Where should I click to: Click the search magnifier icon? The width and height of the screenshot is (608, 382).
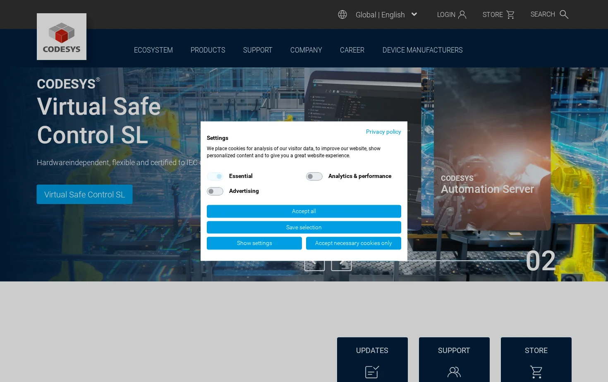[564, 14]
